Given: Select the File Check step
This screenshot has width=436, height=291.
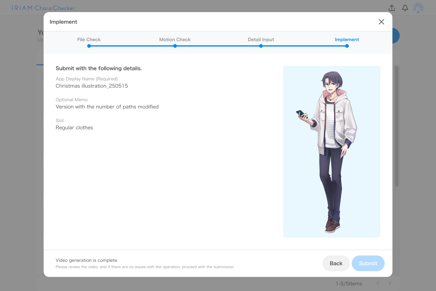Looking at the screenshot, I should [89, 40].
